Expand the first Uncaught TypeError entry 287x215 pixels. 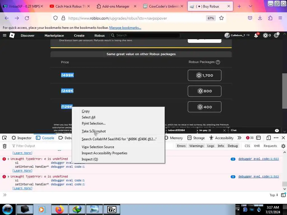click(x=8, y=159)
